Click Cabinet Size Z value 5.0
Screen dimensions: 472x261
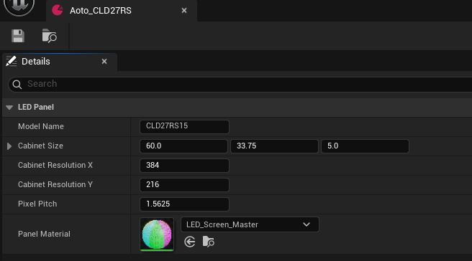[365, 146]
